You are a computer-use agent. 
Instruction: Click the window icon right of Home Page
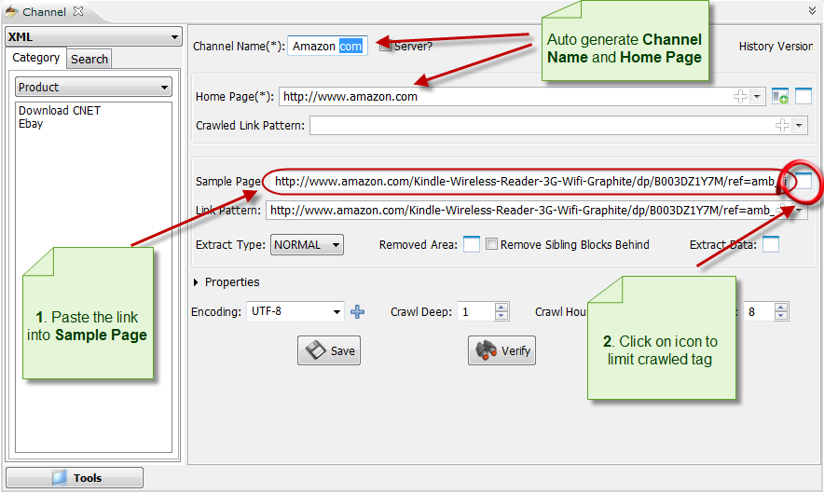click(x=803, y=96)
